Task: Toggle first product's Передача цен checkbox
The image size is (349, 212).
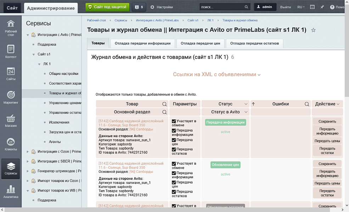Action: click(174, 140)
